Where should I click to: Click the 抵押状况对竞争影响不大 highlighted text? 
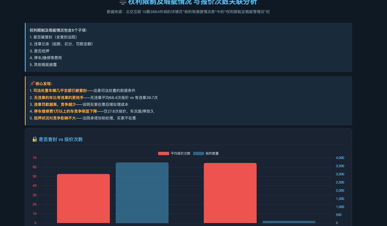click(x=55, y=118)
